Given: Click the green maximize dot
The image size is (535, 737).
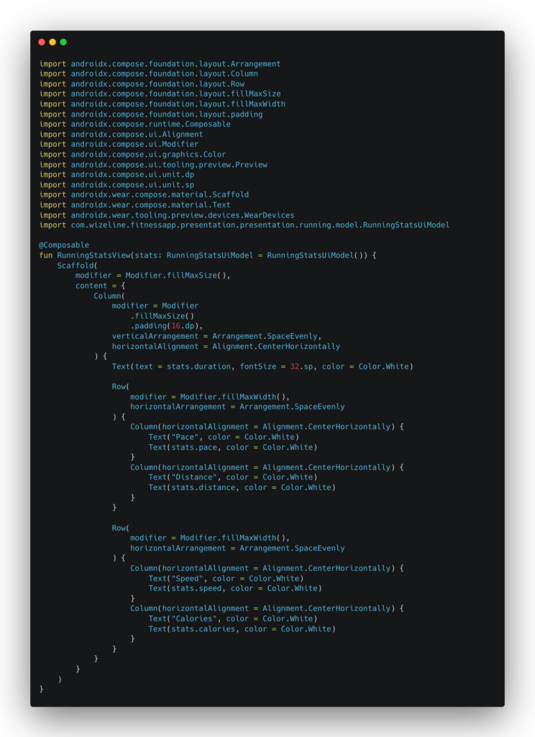Looking at the screenshot, I should (x=63, y=42).
